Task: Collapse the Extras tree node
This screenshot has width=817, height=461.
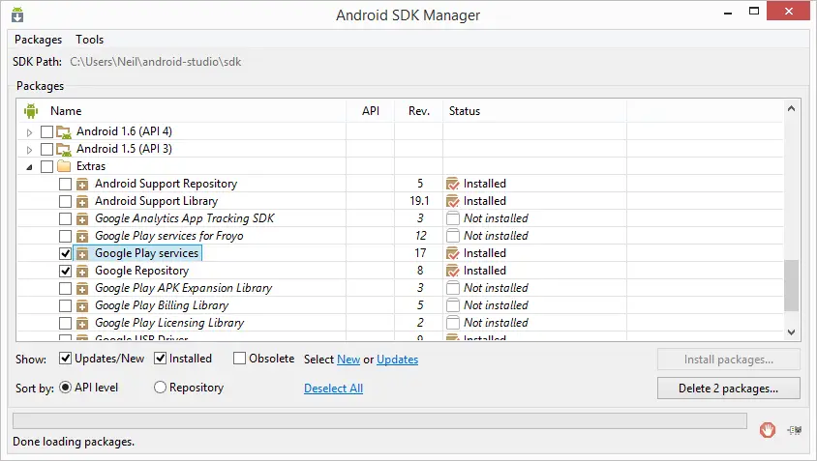Action: tap(30, 167)
